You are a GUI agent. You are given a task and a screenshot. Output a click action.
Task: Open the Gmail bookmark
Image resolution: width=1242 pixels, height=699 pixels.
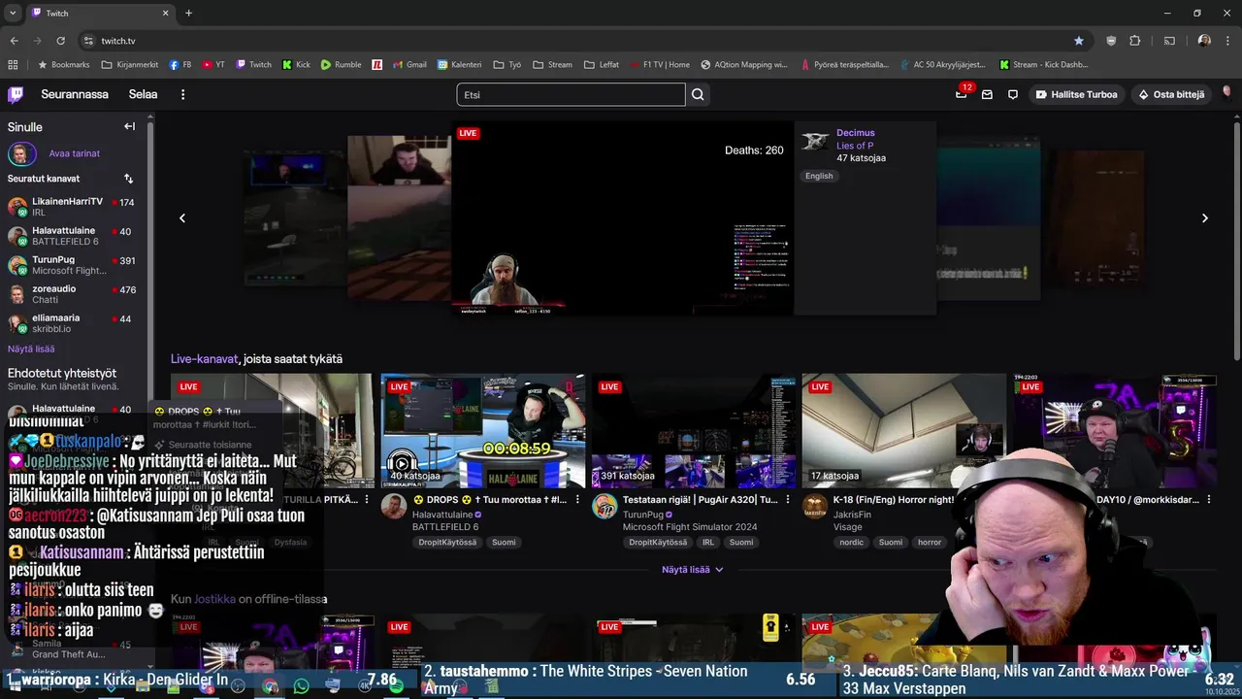pyautogui.click(x=409, y=65)
